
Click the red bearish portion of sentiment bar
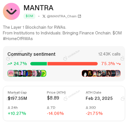tap(73, 64)
